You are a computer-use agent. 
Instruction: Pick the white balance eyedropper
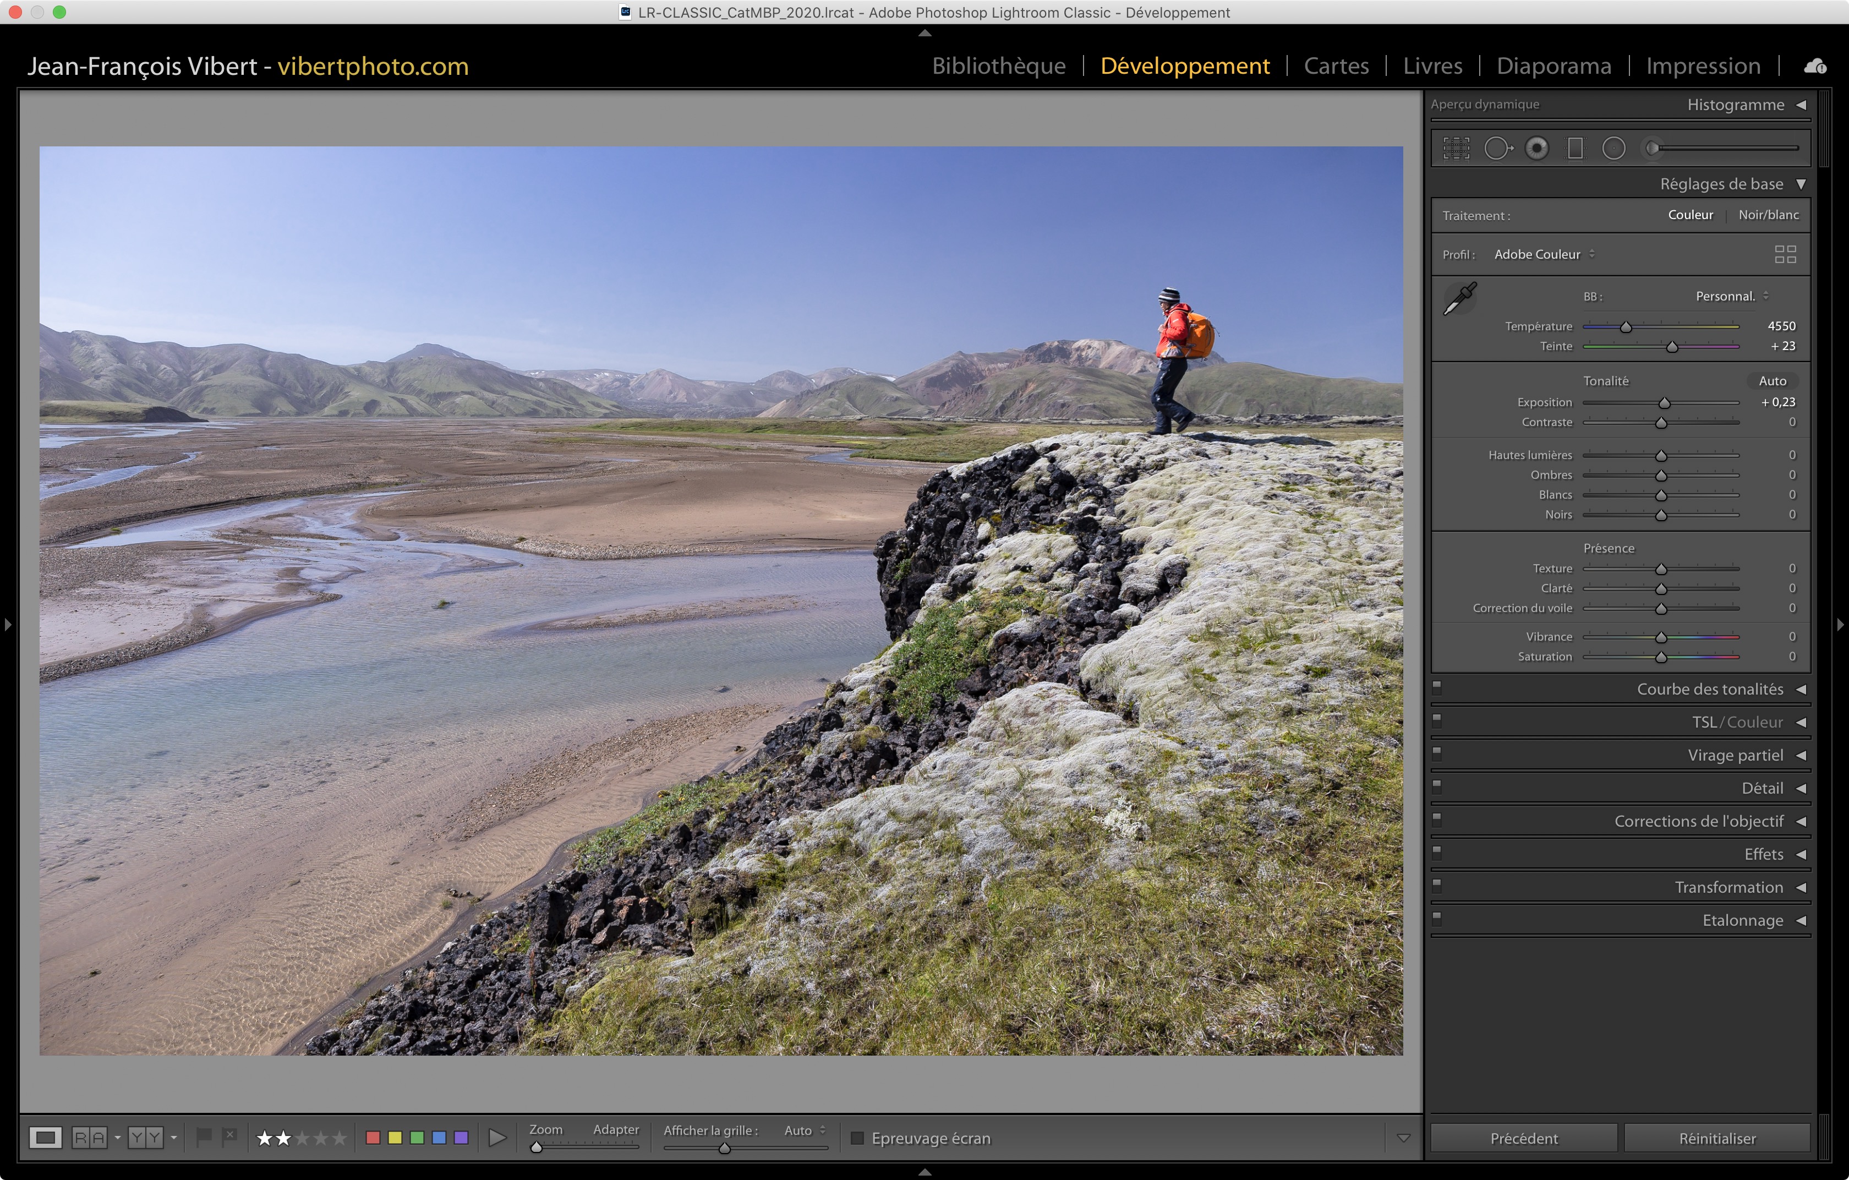pyautogui.click(x=1460, y=299)
